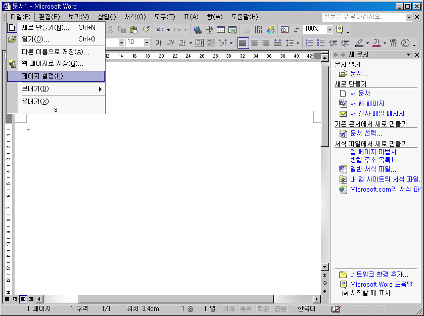Open the font color dropdown arrow

385,43
